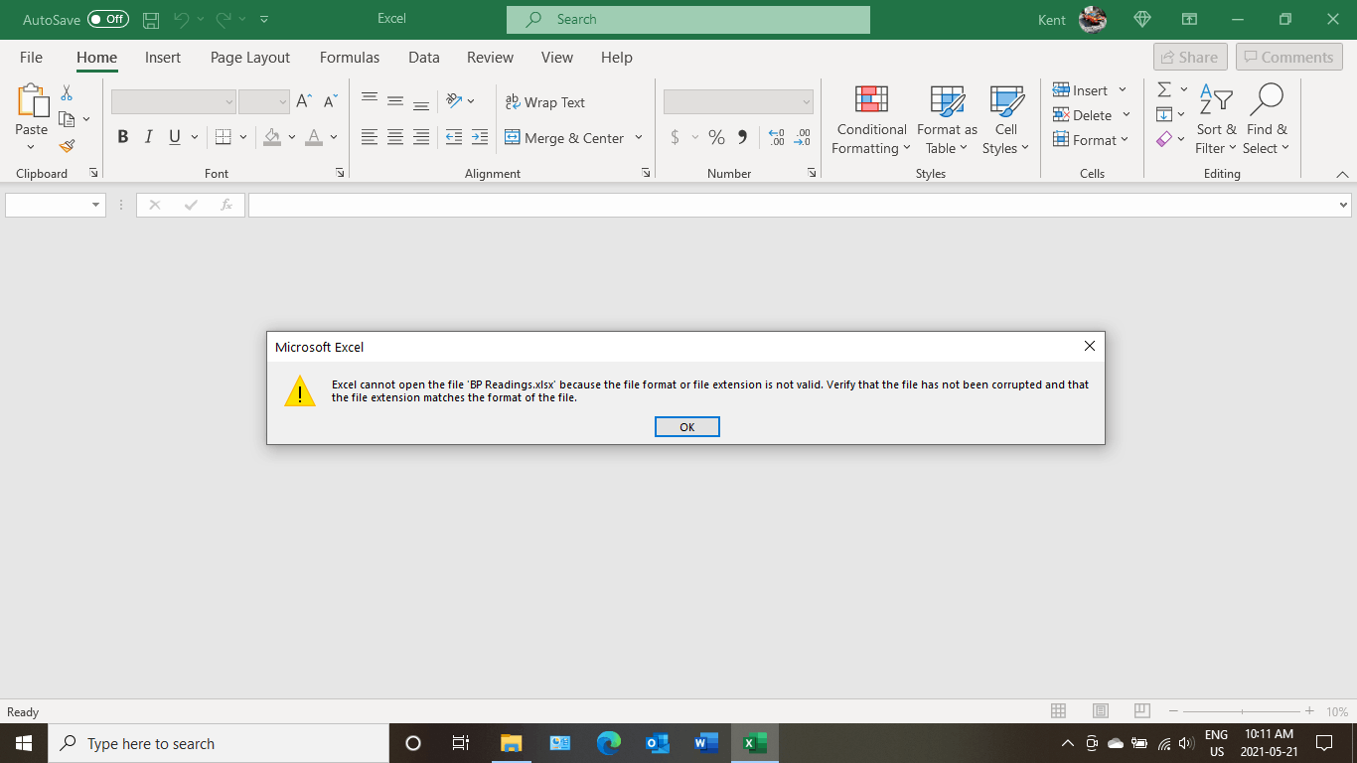Viewport: 1357px width, 763px height.
Task: Click the Insert Function fx icon
Action: point(226,205)
